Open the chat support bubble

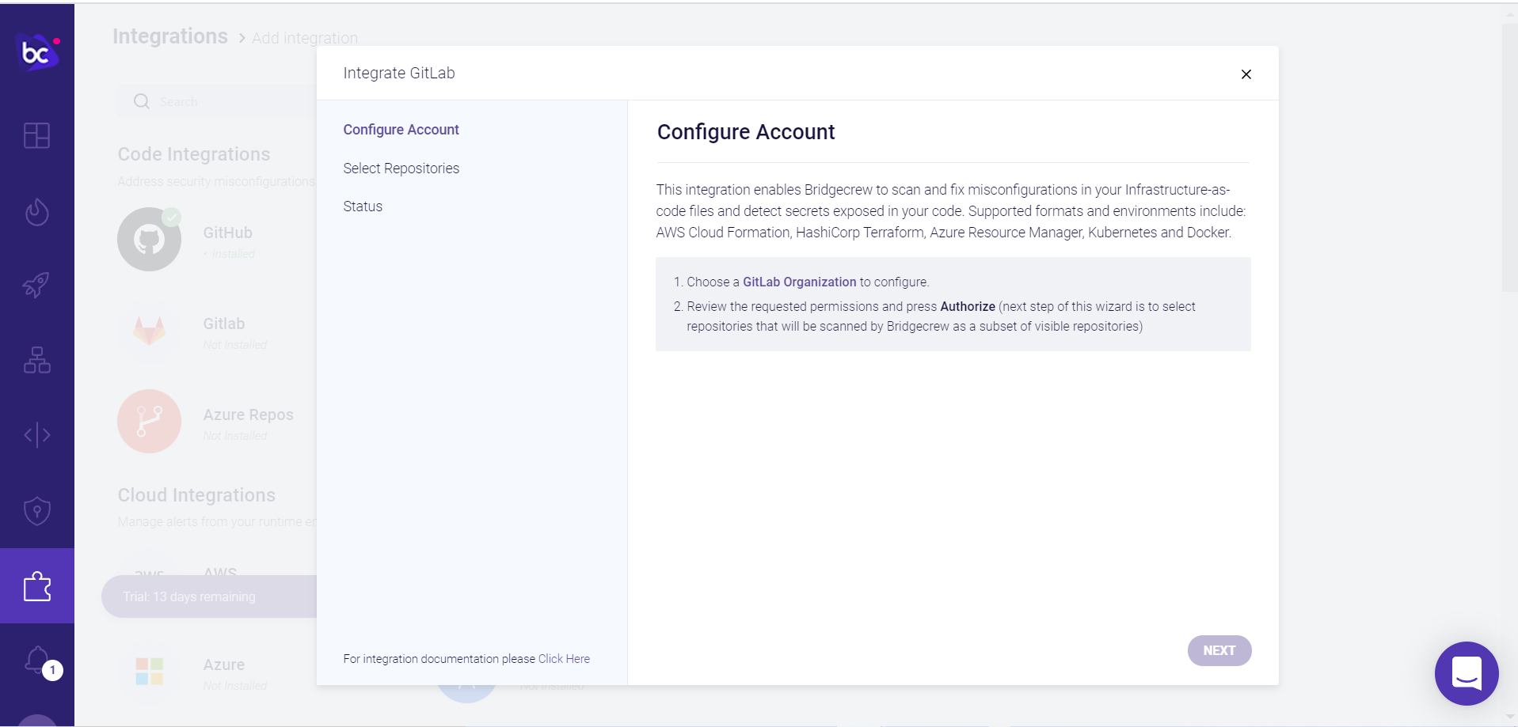click(1467, 673)
